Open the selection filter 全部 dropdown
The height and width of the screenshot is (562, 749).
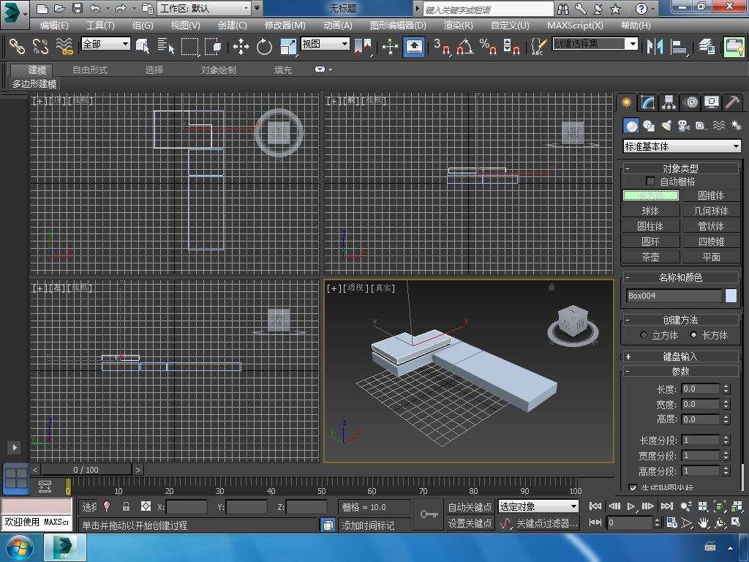(x=105, y=44)
